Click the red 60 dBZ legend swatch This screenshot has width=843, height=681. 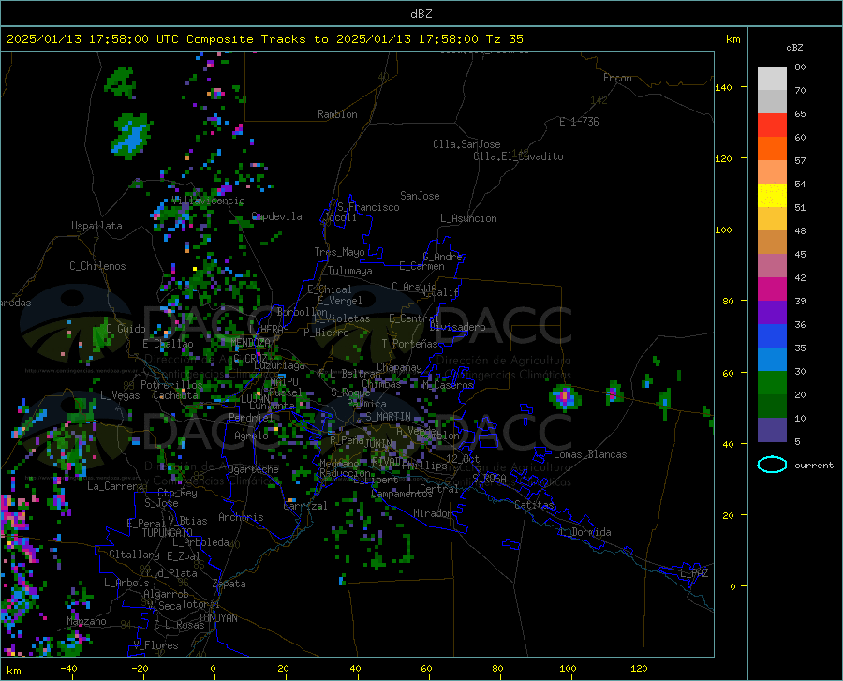click(772, 125)
